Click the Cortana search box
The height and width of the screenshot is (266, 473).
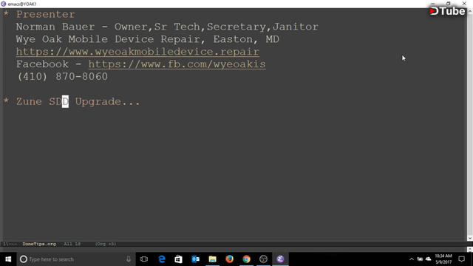(75, 259)
